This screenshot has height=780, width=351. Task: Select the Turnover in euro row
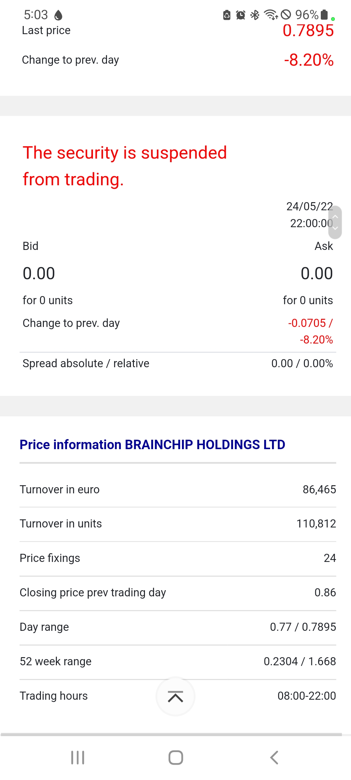[x=178, y=489]
